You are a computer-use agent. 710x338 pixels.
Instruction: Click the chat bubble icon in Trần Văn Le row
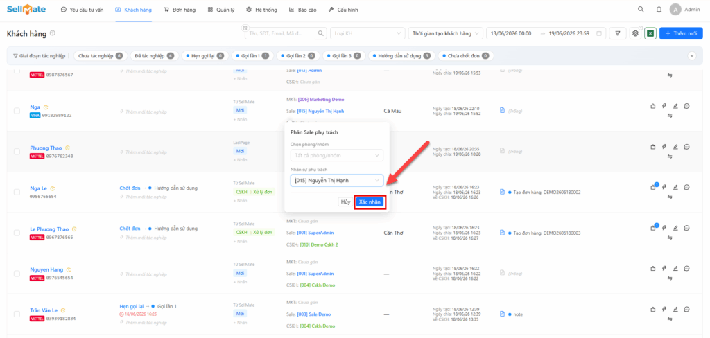(x=686, y=309)
